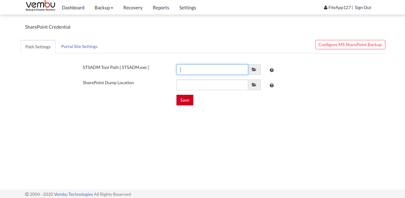
Task: Browse folder for SharePoint Dump Location
Action: (254, 85)
